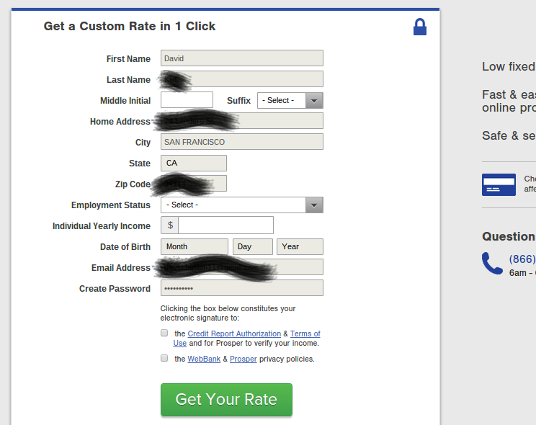The height and width of the screenshot is (425, 536).
Task: Click the dollar sign income prefix
Action: point(170,225)
